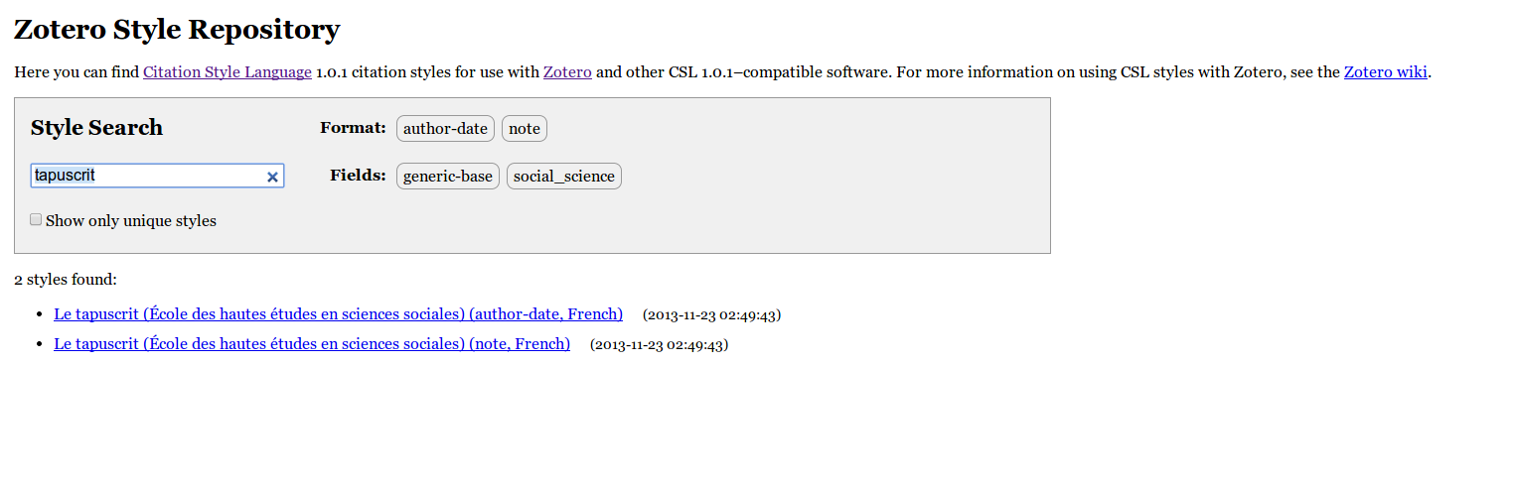
Task: Click the Zotero Style Repository heading
Action: coord(177,30)
